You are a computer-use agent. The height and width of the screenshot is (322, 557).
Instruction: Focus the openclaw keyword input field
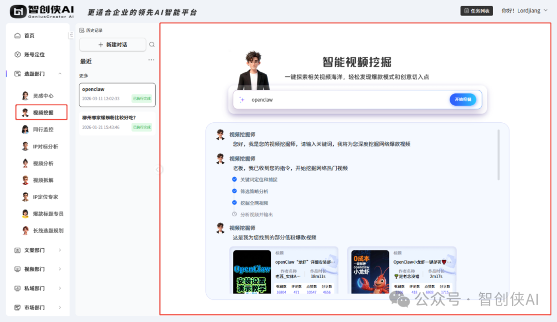click(x=348, y=100)
